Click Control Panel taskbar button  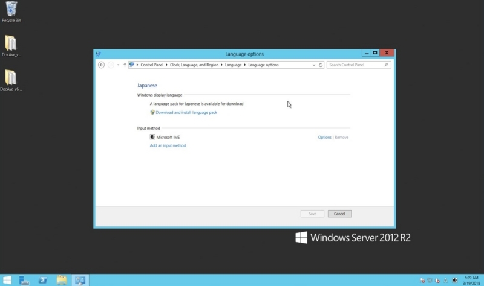(x=80, y=280)
